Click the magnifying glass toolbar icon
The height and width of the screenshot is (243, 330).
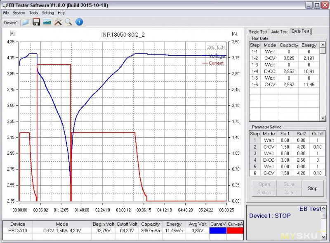[68, 22]
